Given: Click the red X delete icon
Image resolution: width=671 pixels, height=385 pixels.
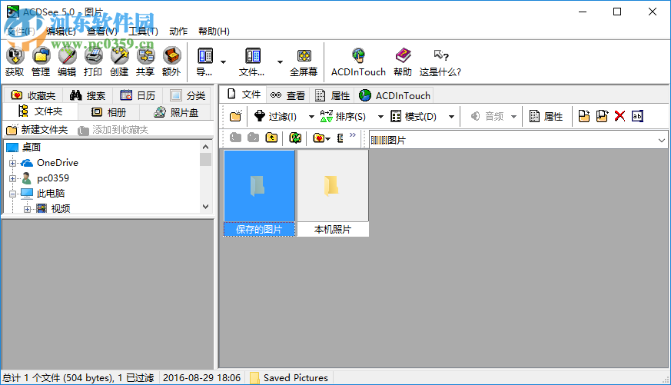Looking at the screenshot, I should coord(620,116).
